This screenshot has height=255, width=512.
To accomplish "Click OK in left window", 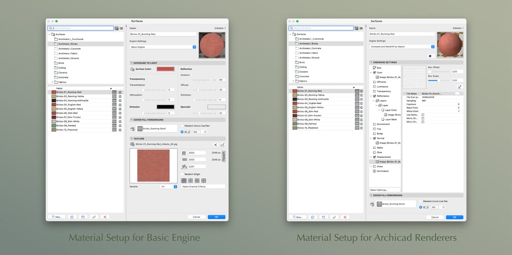I will pyautogui.click(x=217, y=217).
